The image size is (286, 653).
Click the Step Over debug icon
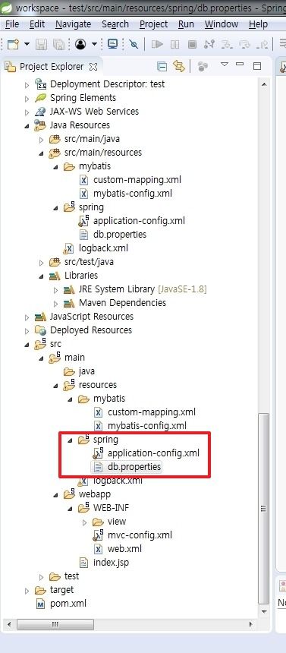pyautogui.click(x=245, y=44)
